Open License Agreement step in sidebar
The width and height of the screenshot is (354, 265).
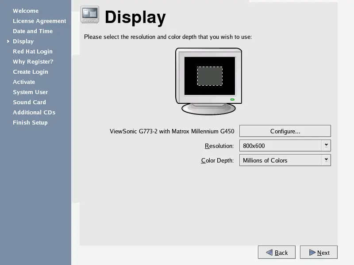pyautogui.click(x=39, y=21)
